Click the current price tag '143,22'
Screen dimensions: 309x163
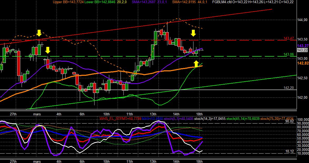[302, 50]
